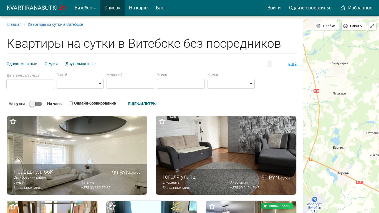Open the Блог menu item
Viewport: 379px width, 213px height.
(x=161, y=8)
